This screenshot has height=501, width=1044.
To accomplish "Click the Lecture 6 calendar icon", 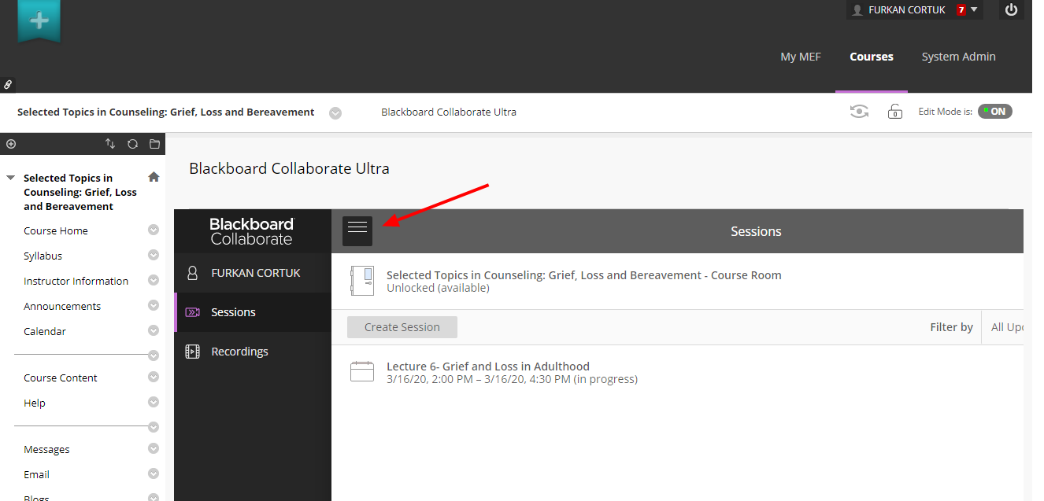I will click(x=362, y=371).
